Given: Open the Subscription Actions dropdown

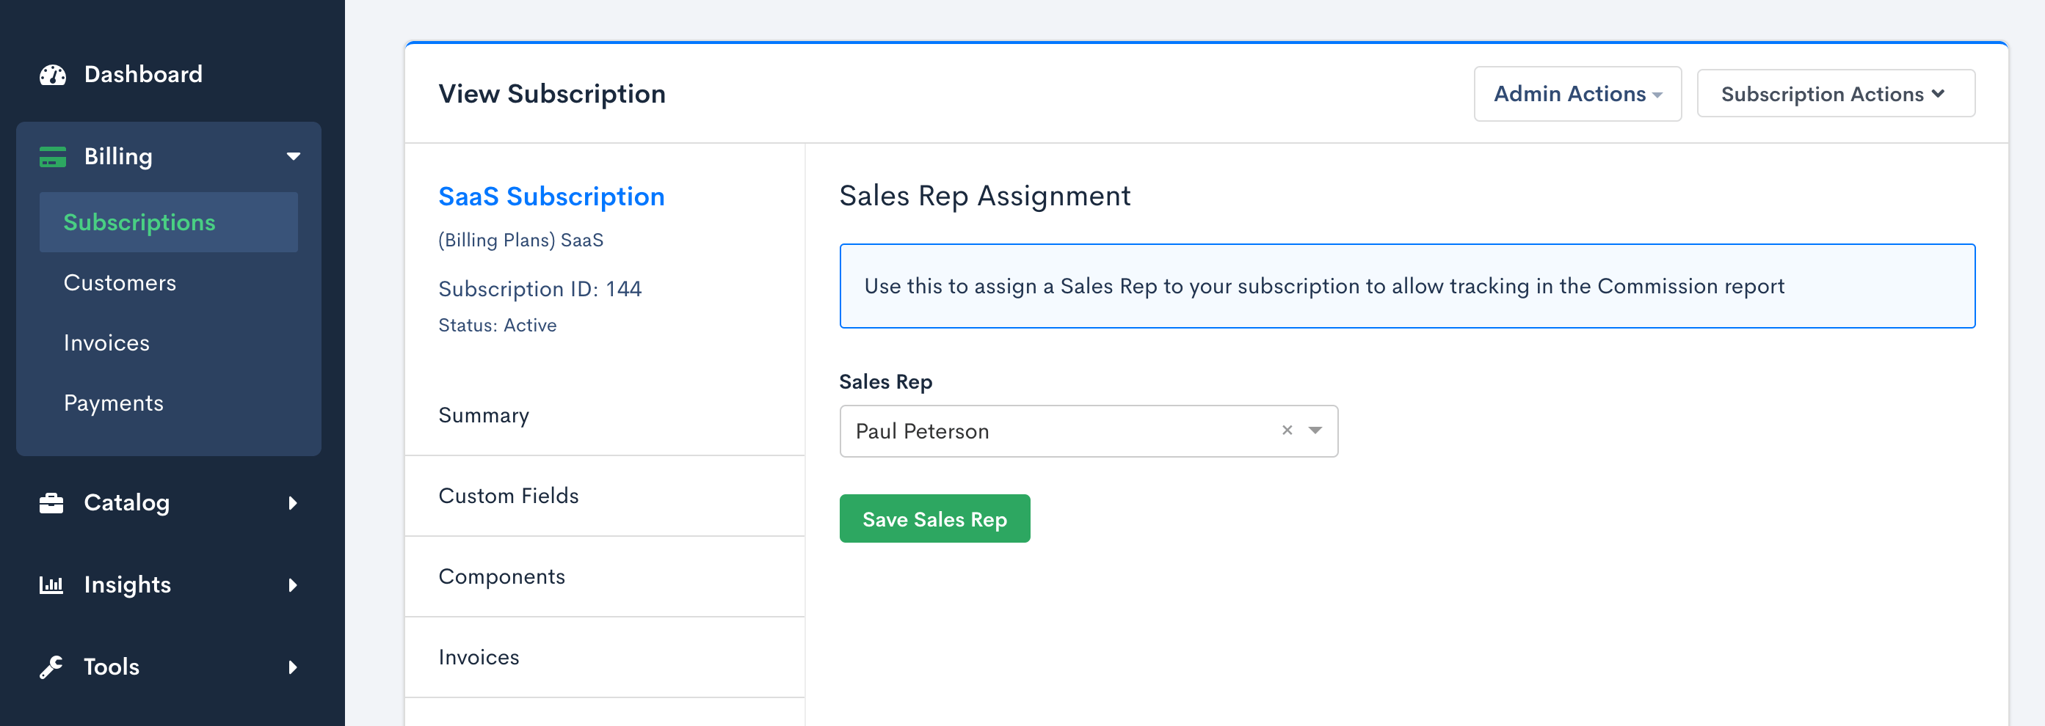Looking at the screenshot, I should pyautogui.click(x=1834, y=95).
